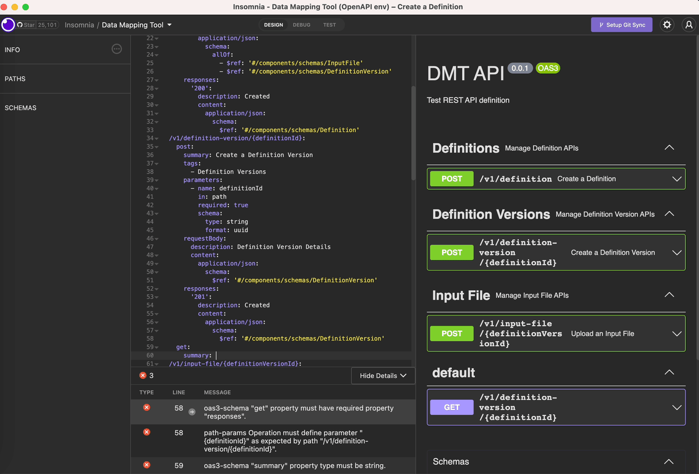699x474 pixels.
Task: Click the GET method badge
Action: (451, 407)
